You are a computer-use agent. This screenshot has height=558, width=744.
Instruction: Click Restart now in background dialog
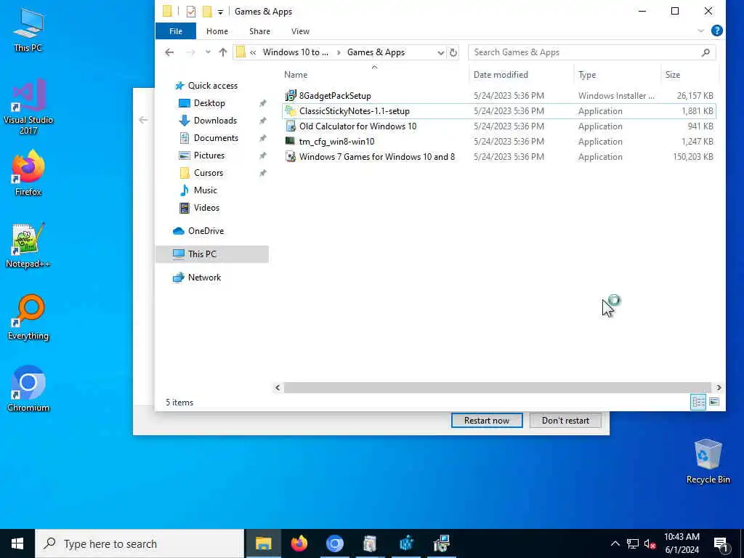[487, 421]
